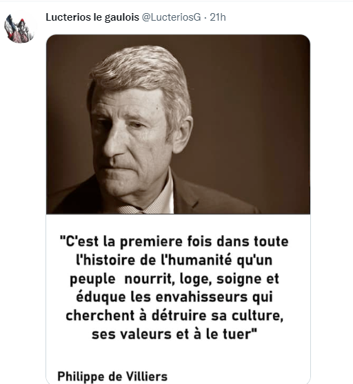Open the tweet via the 21h timestamp
This screenshot has height=384, width=353.
(x=218, y=17)
